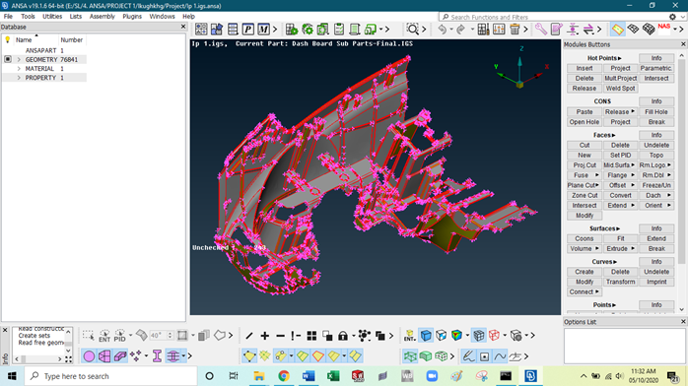Viewport: 688px width, 386px height.
Task: Click the Set PID button
Action: click(x=620, y=156)
